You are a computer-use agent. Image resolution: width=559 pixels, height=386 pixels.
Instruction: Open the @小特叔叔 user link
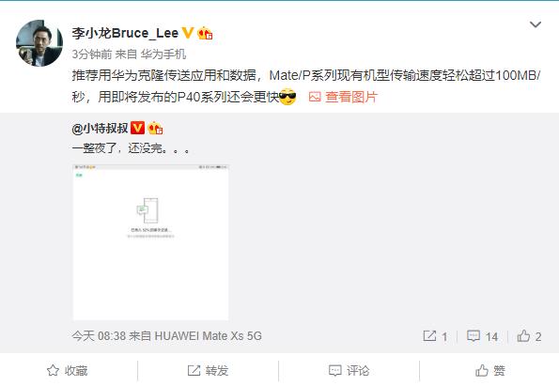(x=100, y=128)
